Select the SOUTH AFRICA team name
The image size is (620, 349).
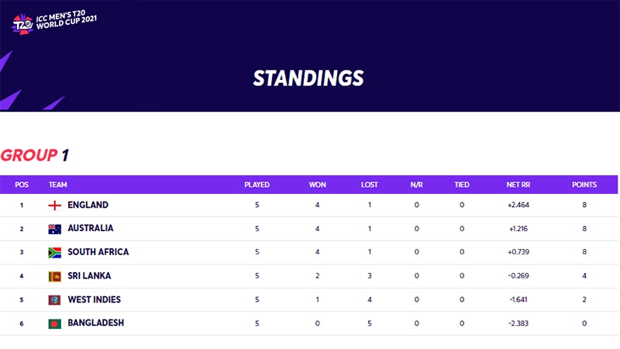[98, 252]
